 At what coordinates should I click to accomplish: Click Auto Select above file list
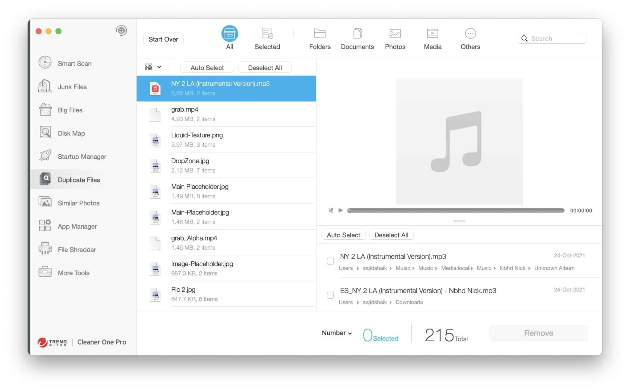[207, 68]
